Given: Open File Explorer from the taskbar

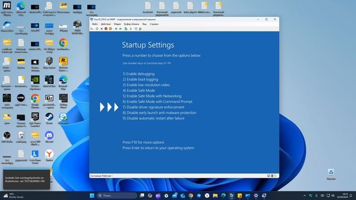Looking at the screenshot, I should [215, 196].
